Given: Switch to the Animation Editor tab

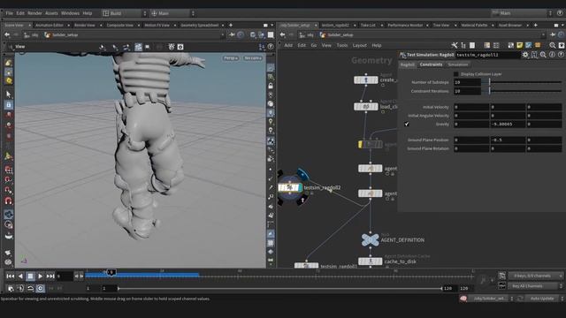Looking at the screenshot, I should [50, 26].
